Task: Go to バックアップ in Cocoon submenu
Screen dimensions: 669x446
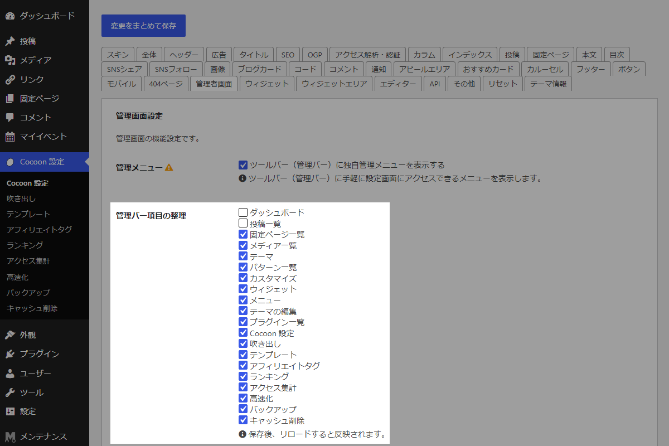Action: pyautogui.click(x=28, y=292)
